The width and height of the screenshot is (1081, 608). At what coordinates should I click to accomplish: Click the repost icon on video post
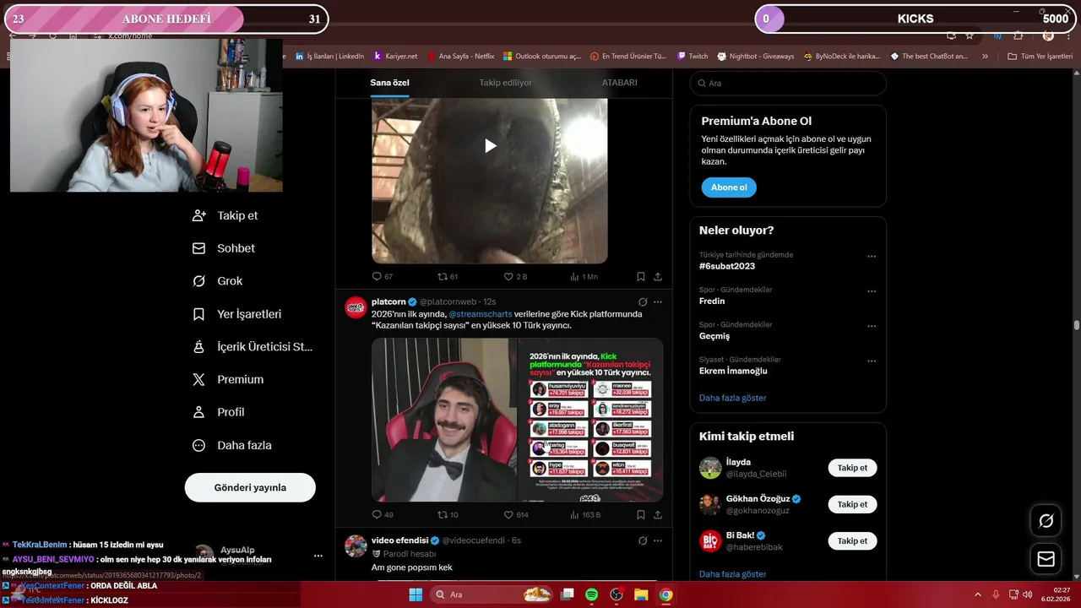point(442,276)
